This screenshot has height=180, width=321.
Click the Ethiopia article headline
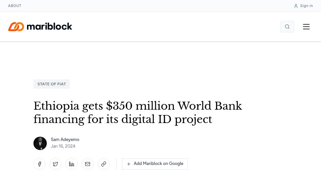(x=137, y=112)
